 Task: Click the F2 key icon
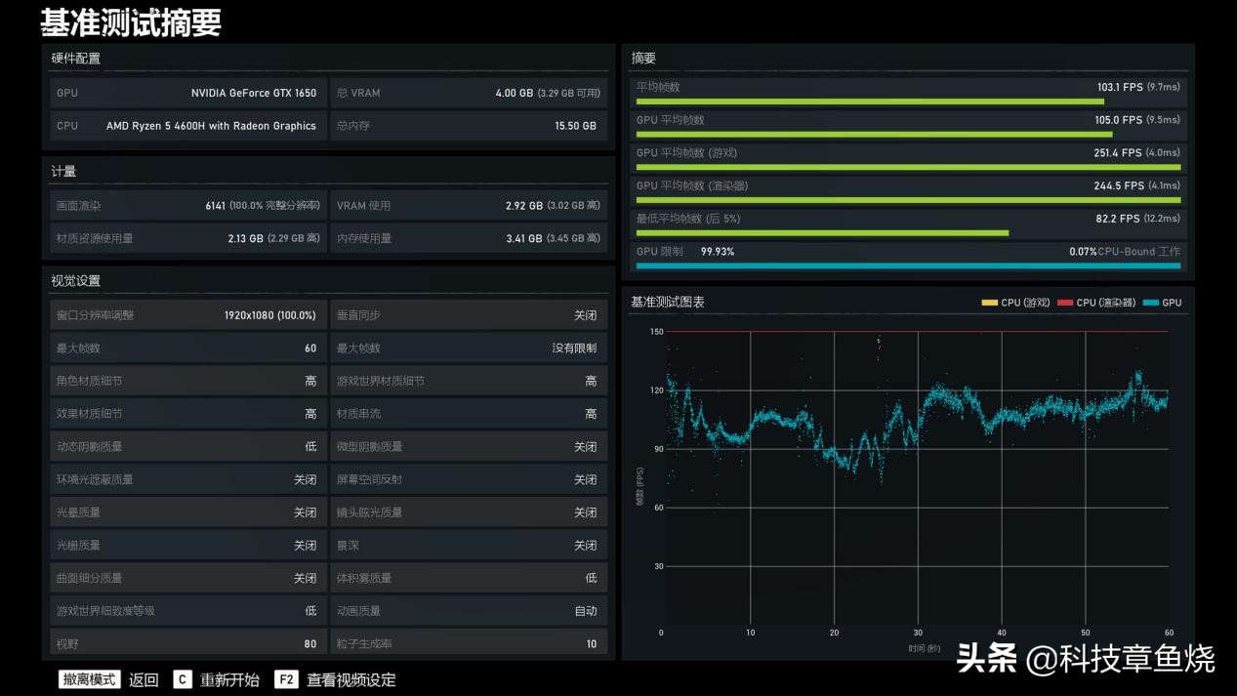(x=285, y=679)
